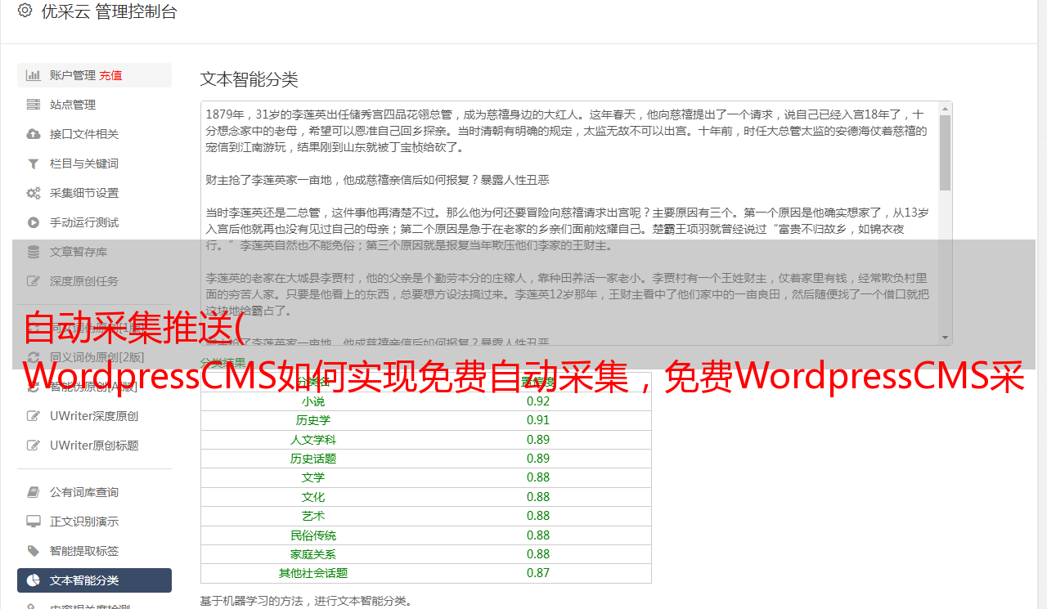The width and height of the screenshot is (1047, 609).
Task: Click the 0.89 value in the 人文学科 row
Action: tap(538, 440)
